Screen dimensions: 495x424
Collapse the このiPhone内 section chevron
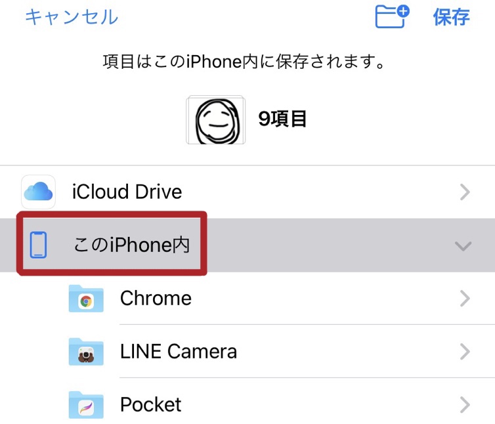click(x=463, y=246)
